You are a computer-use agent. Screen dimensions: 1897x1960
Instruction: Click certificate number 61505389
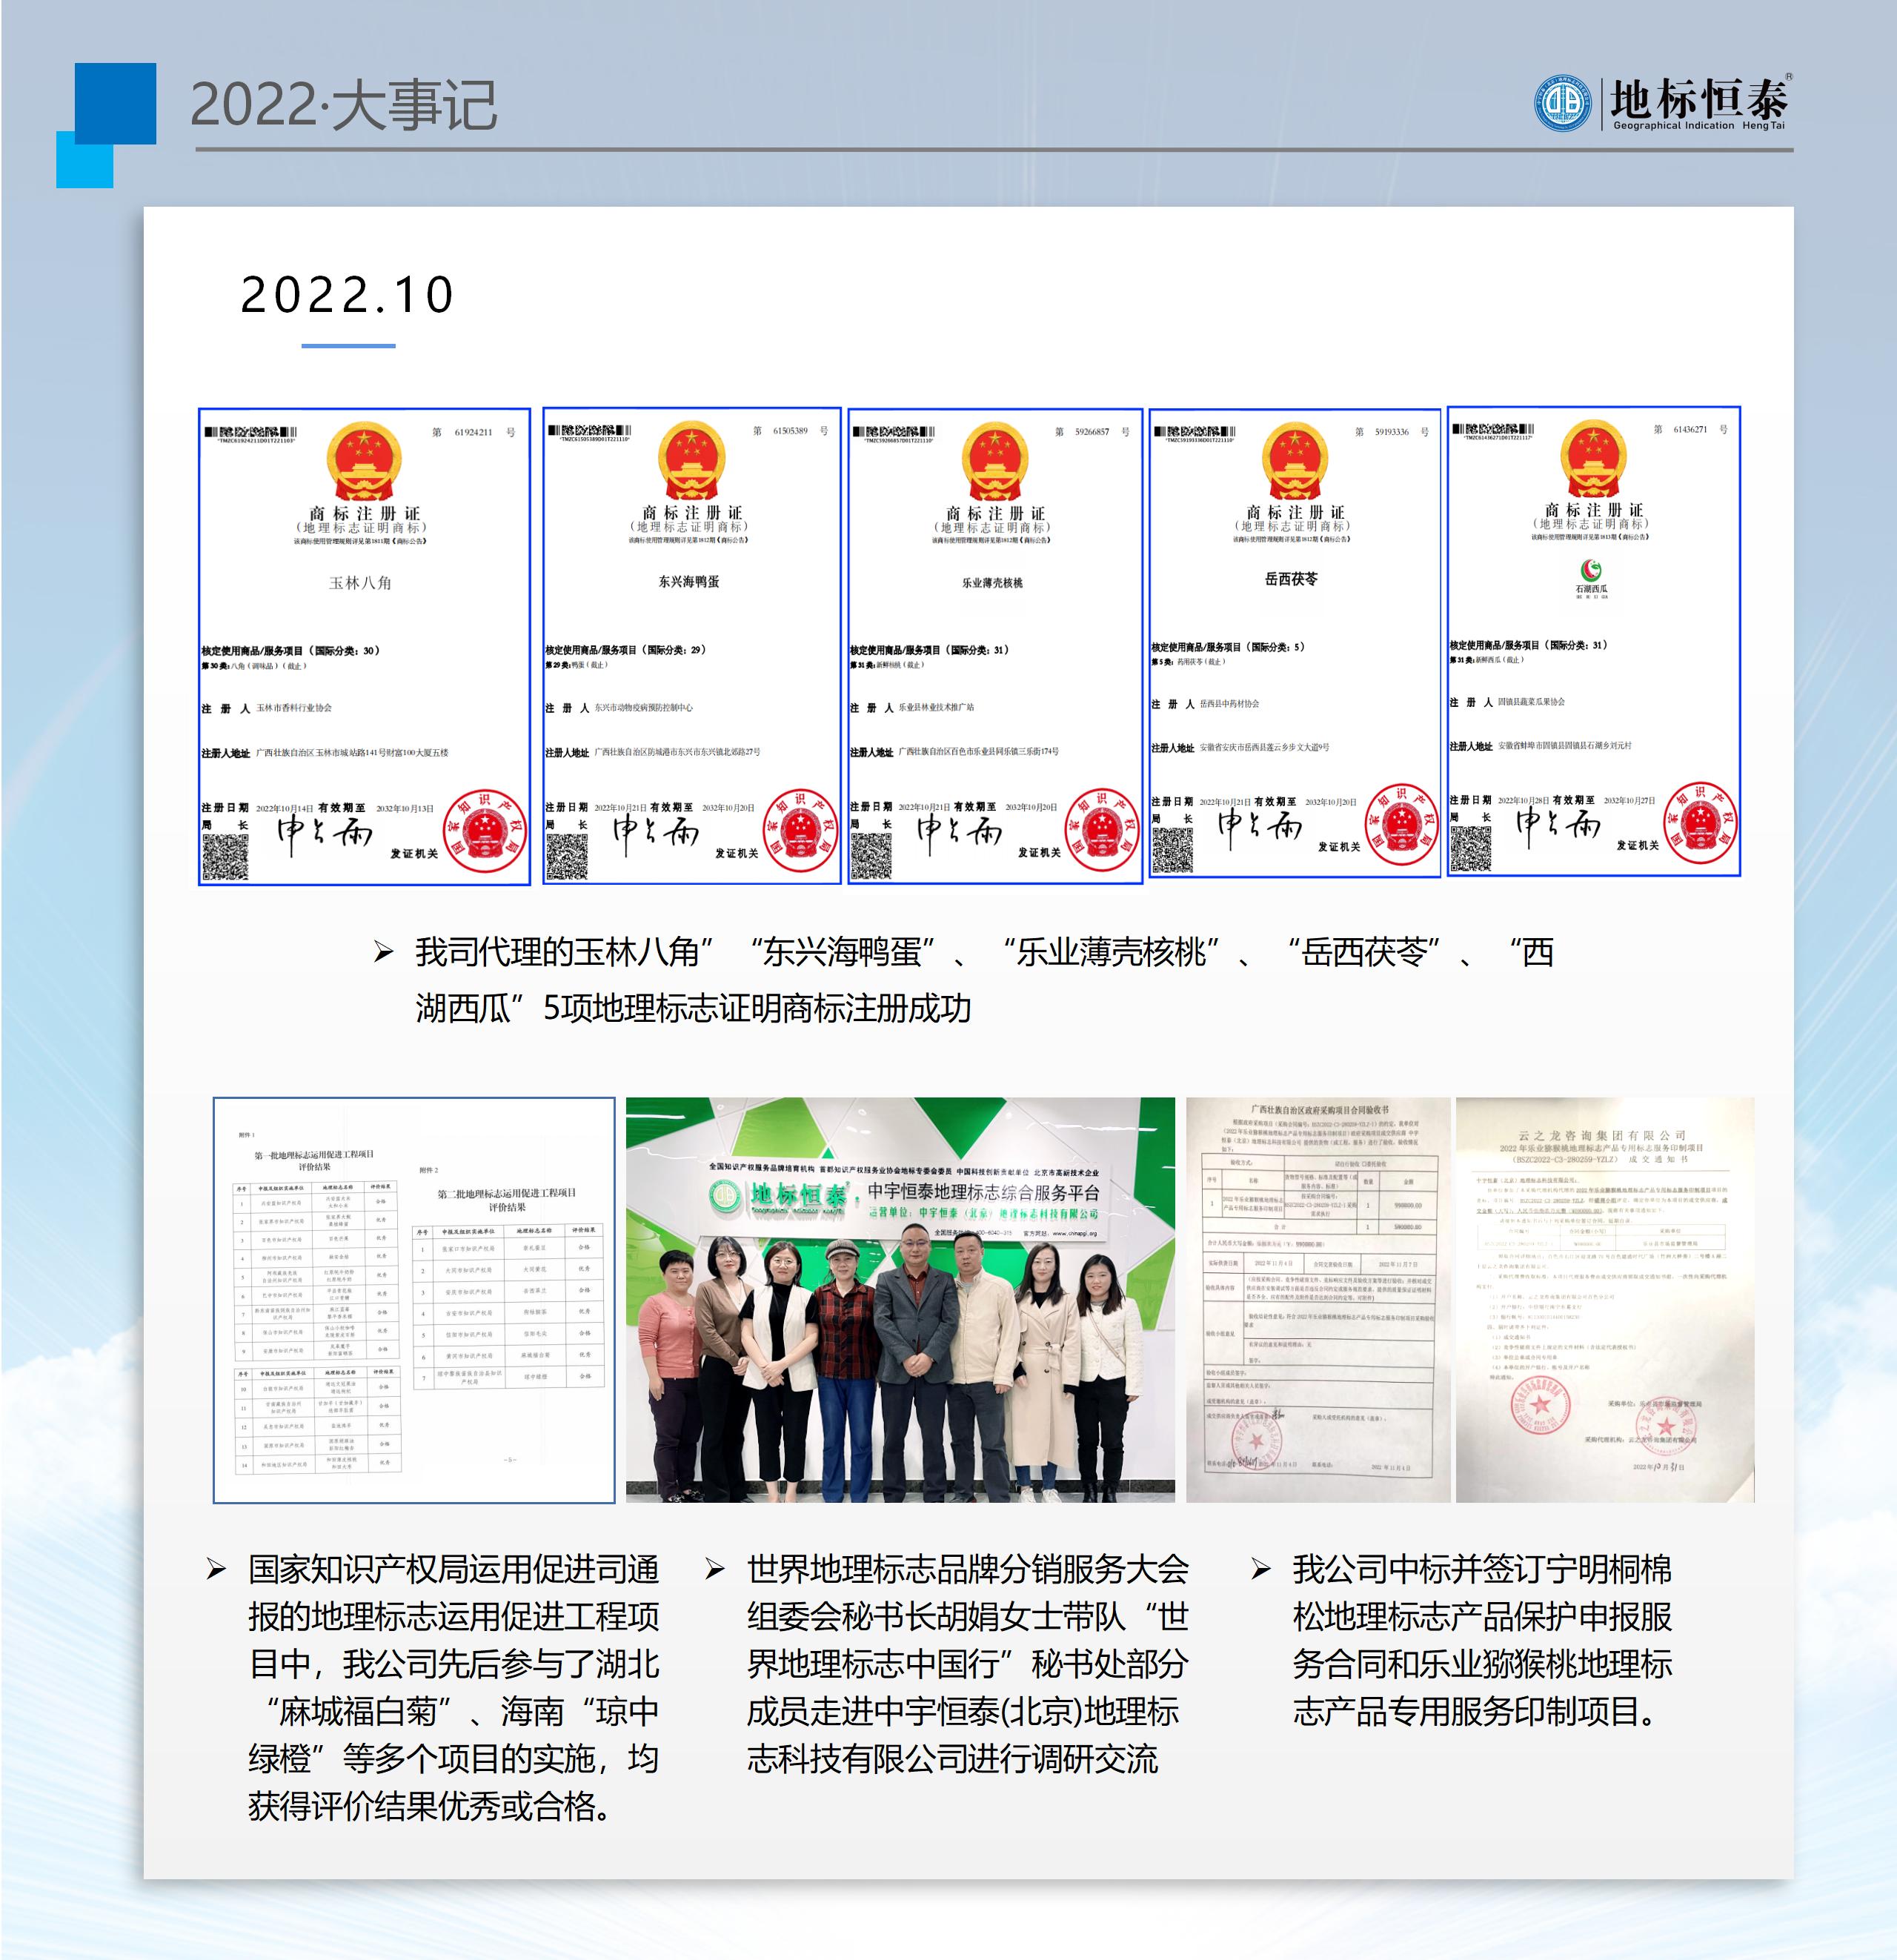tap(790, 431)
